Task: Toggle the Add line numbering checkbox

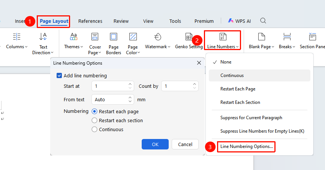Action: coord(59,75)
